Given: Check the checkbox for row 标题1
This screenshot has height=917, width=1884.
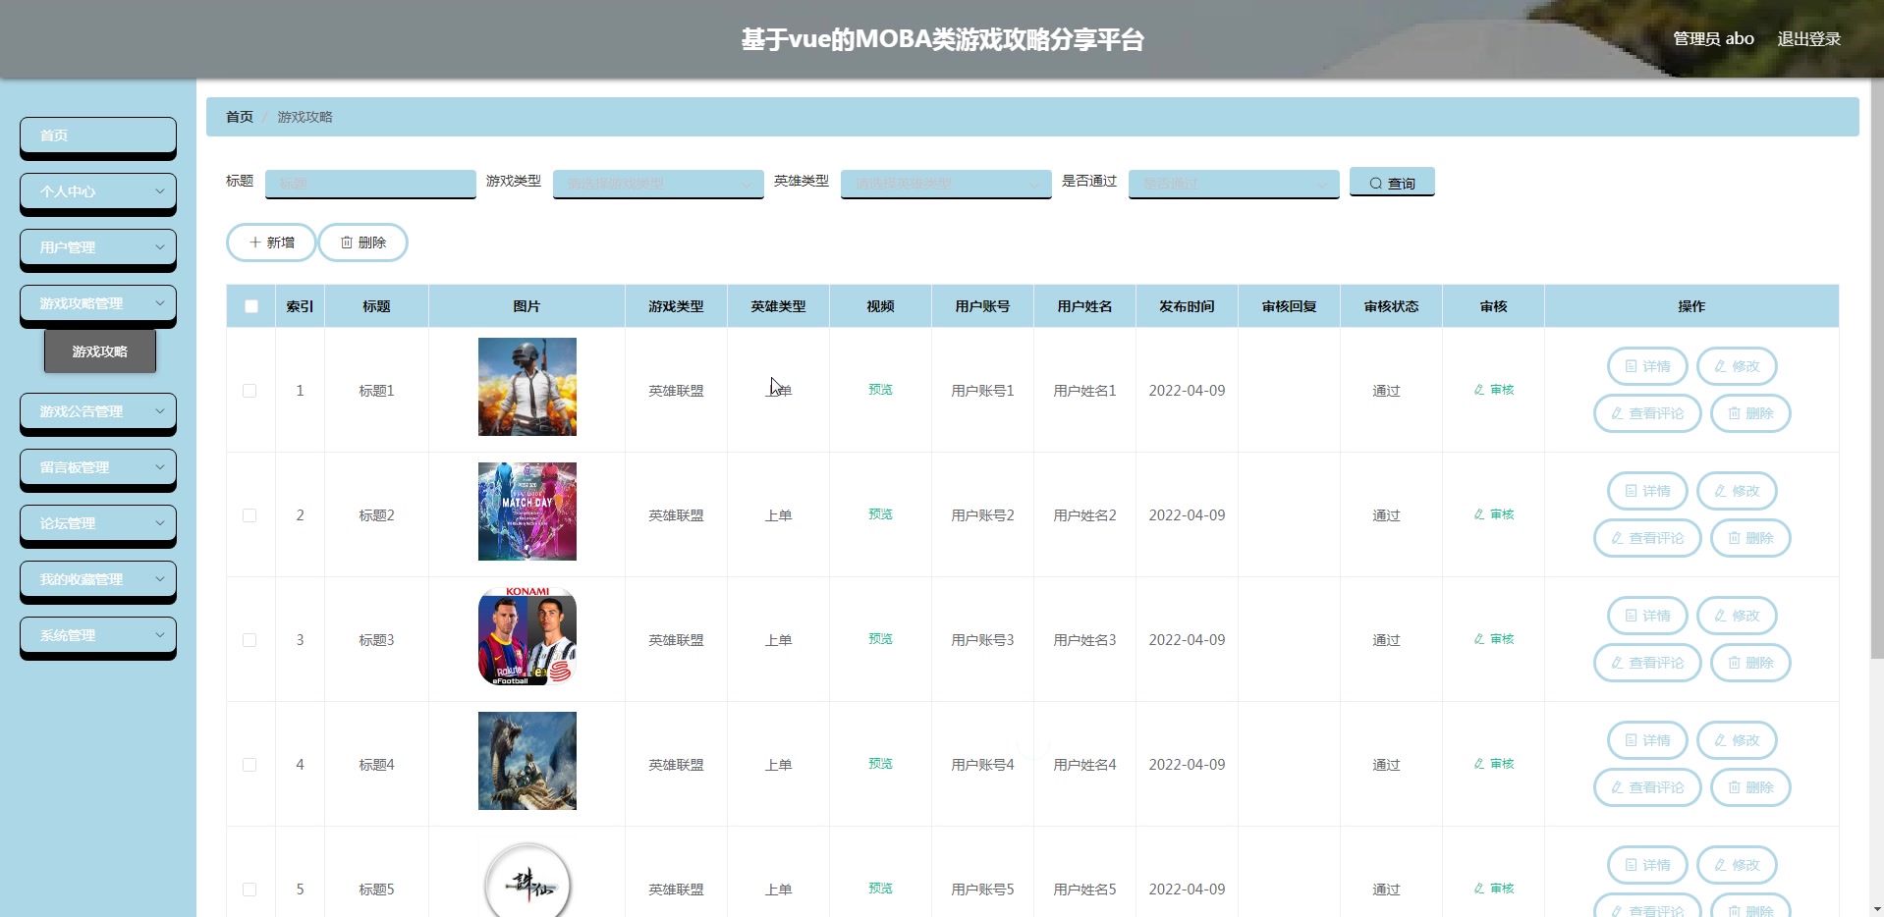Looking at the screenshot, I should click(x=250, y=390).
